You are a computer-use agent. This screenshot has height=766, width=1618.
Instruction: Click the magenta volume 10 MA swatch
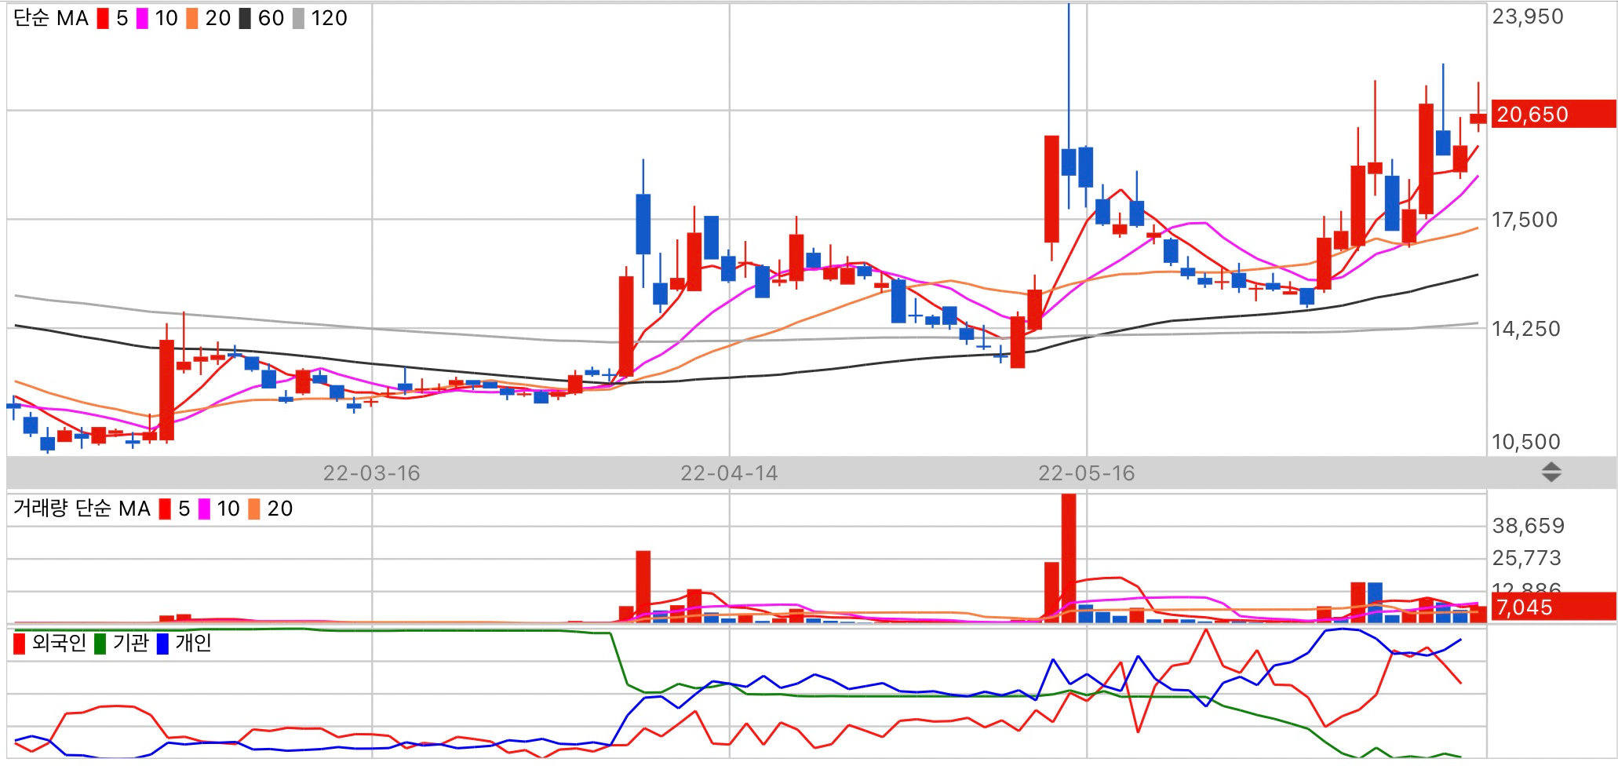pos(204,509)
